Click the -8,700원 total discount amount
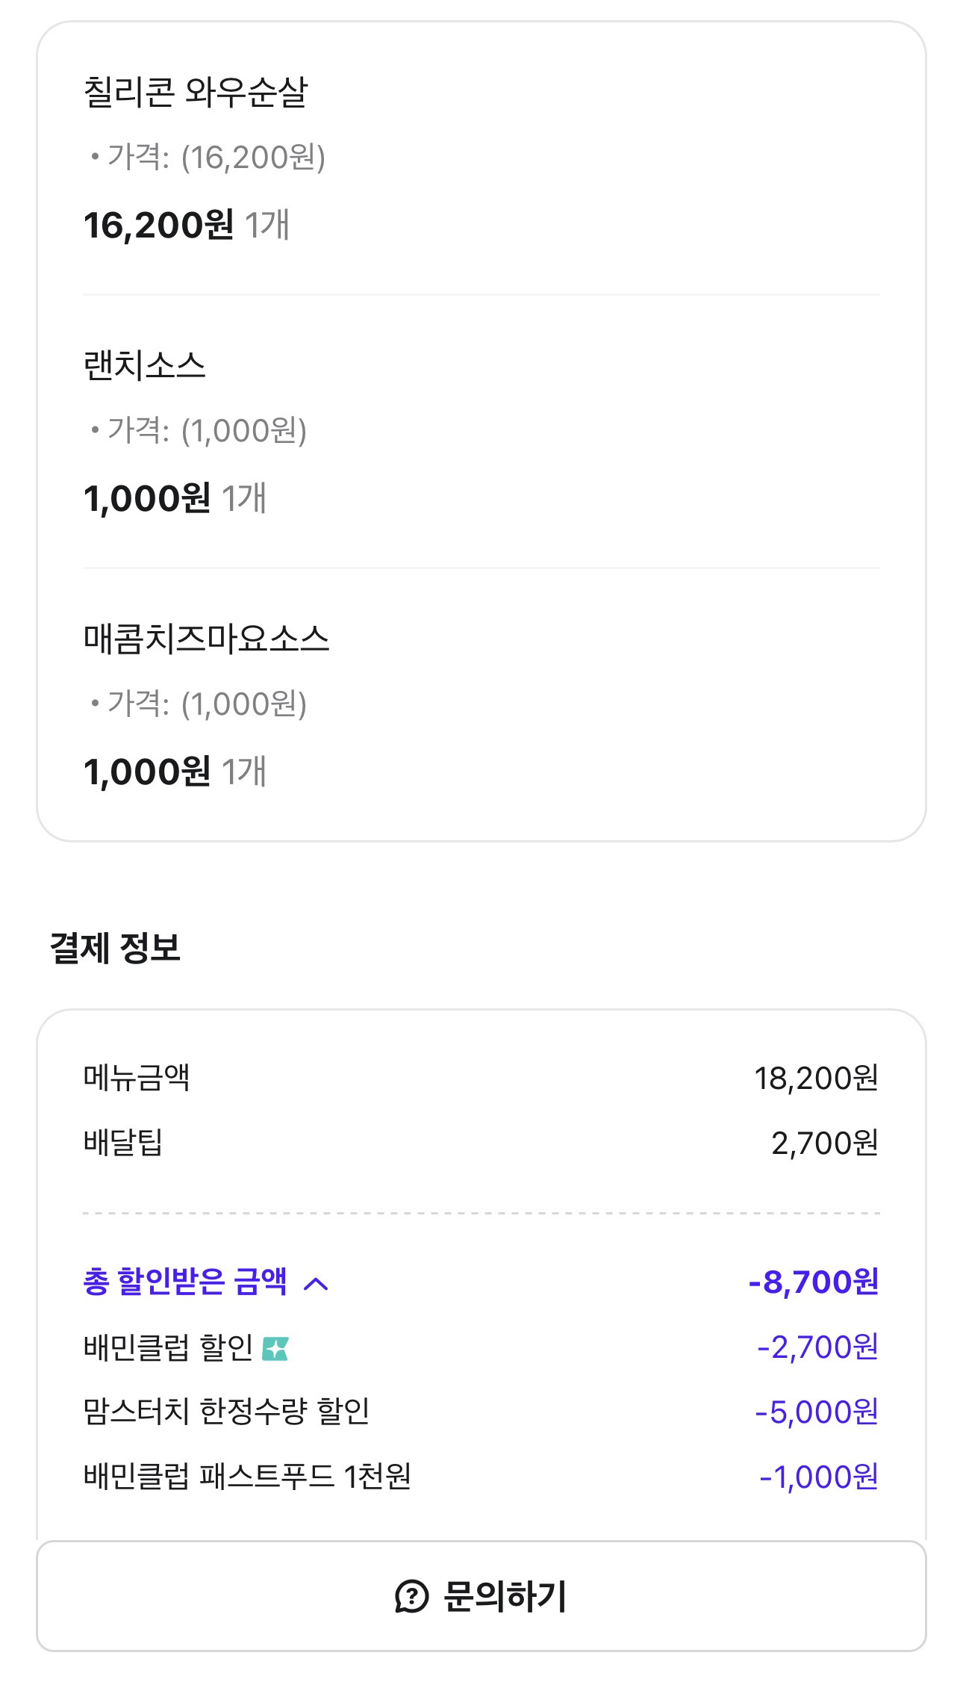Image resolution: width=963 pixels, height=1685 pixels. (813, 1282)
